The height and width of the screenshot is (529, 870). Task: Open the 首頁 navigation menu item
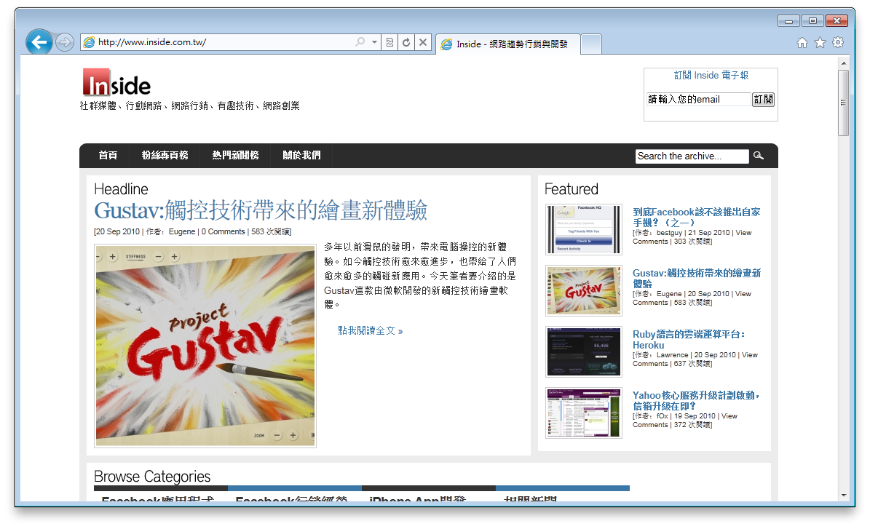point(108,155)
